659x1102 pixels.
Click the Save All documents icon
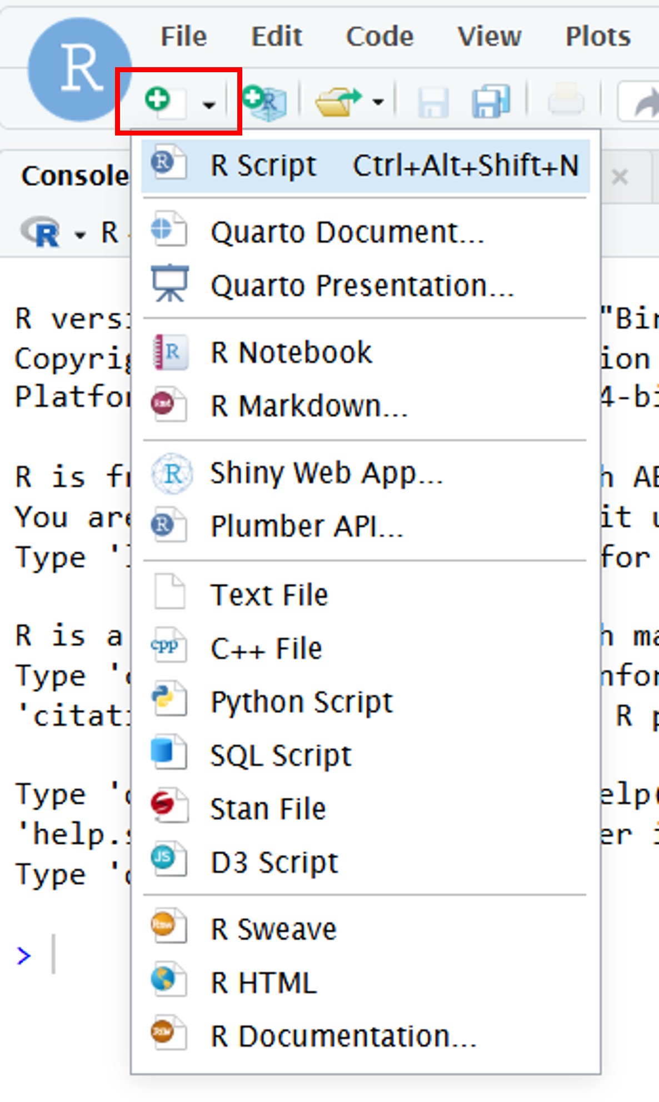(491, 102)
